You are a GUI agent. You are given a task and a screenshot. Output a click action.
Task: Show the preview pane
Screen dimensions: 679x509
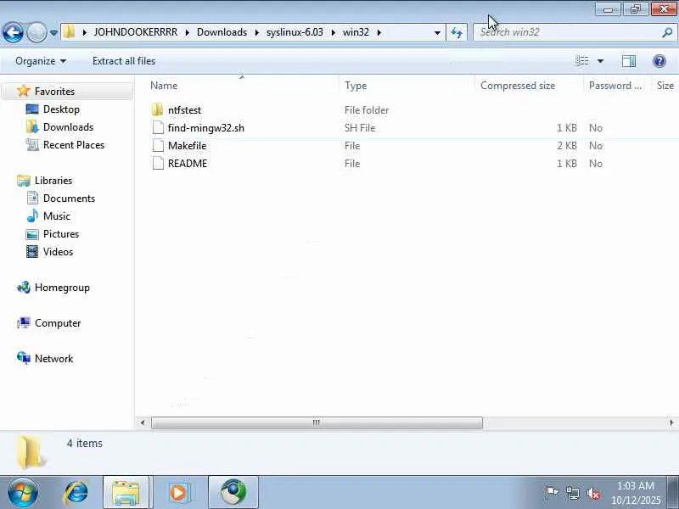[629, 61]
